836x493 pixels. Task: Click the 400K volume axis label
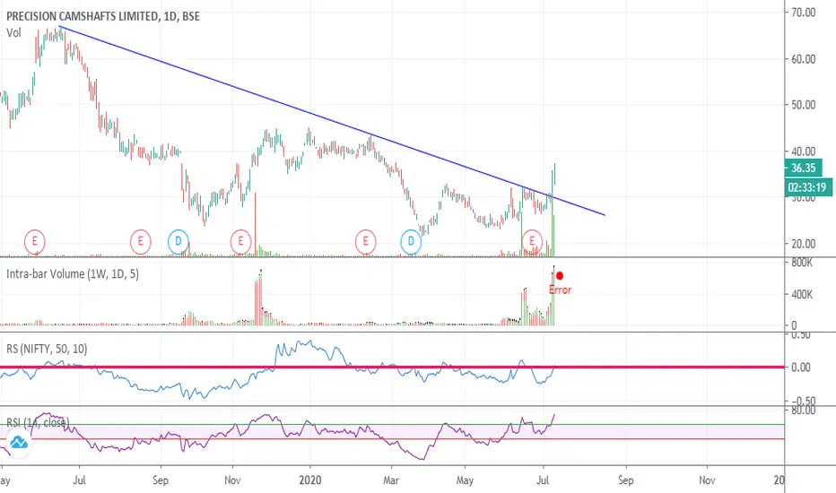point(802,294)
